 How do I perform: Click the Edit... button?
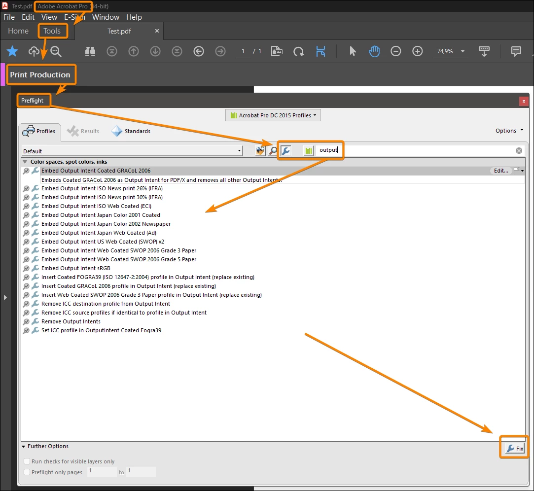click(x=501, y=171)
